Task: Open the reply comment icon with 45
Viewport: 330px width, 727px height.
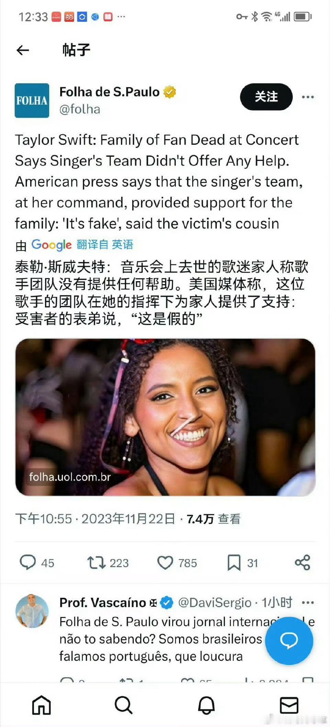Action: (28, 562)
